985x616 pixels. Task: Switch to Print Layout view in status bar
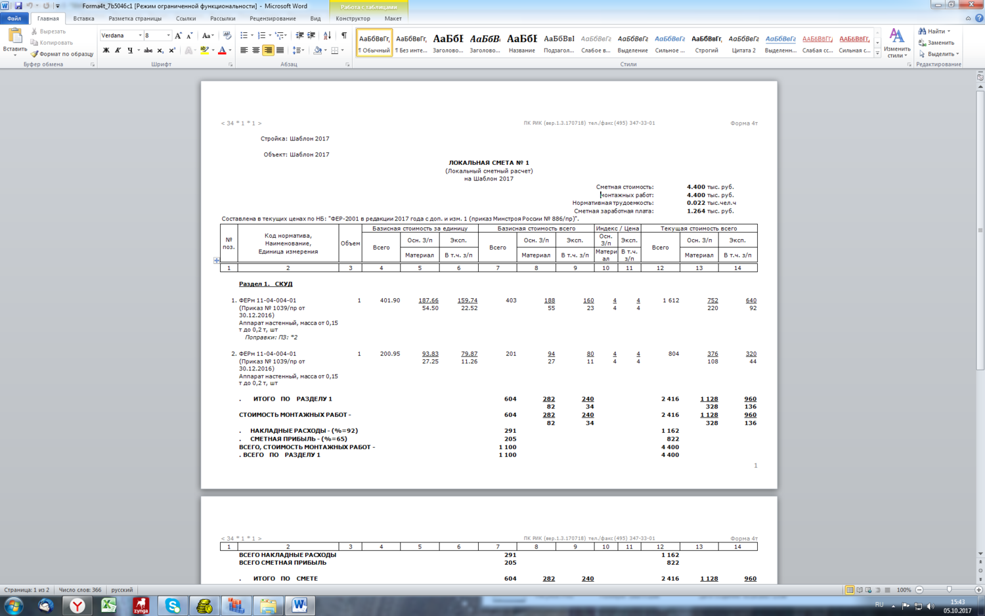(850, 590)
